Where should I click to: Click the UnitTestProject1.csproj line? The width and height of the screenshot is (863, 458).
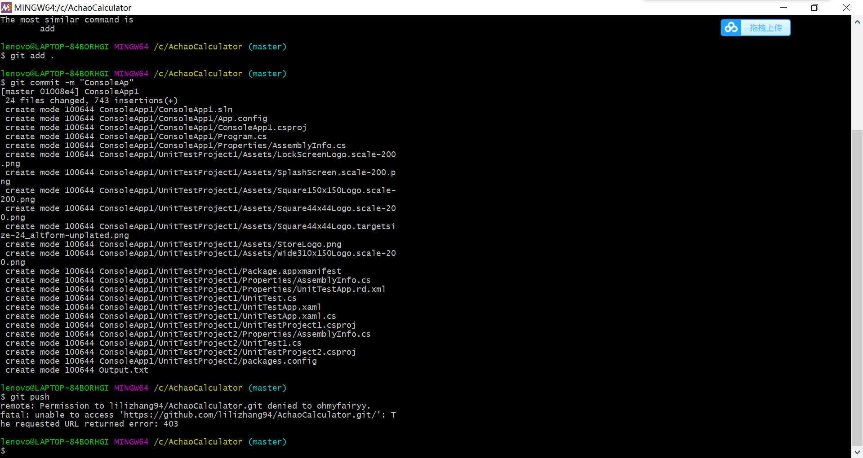click(x=181, y=325)
